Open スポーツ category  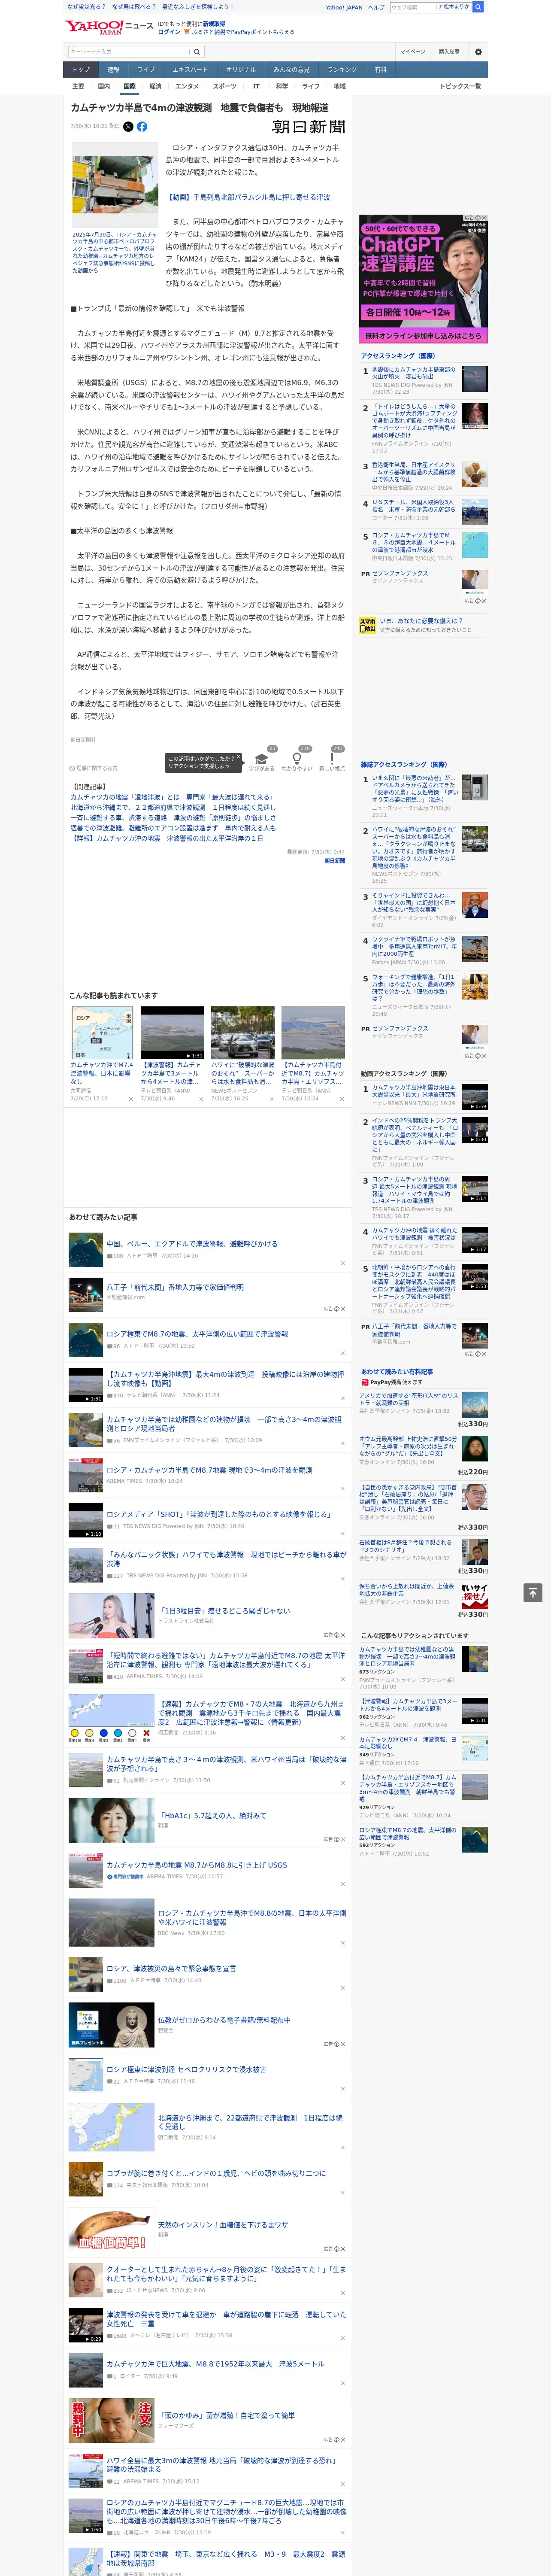(225, 86)
